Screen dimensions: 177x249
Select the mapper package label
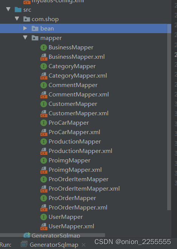coord(51,38)
